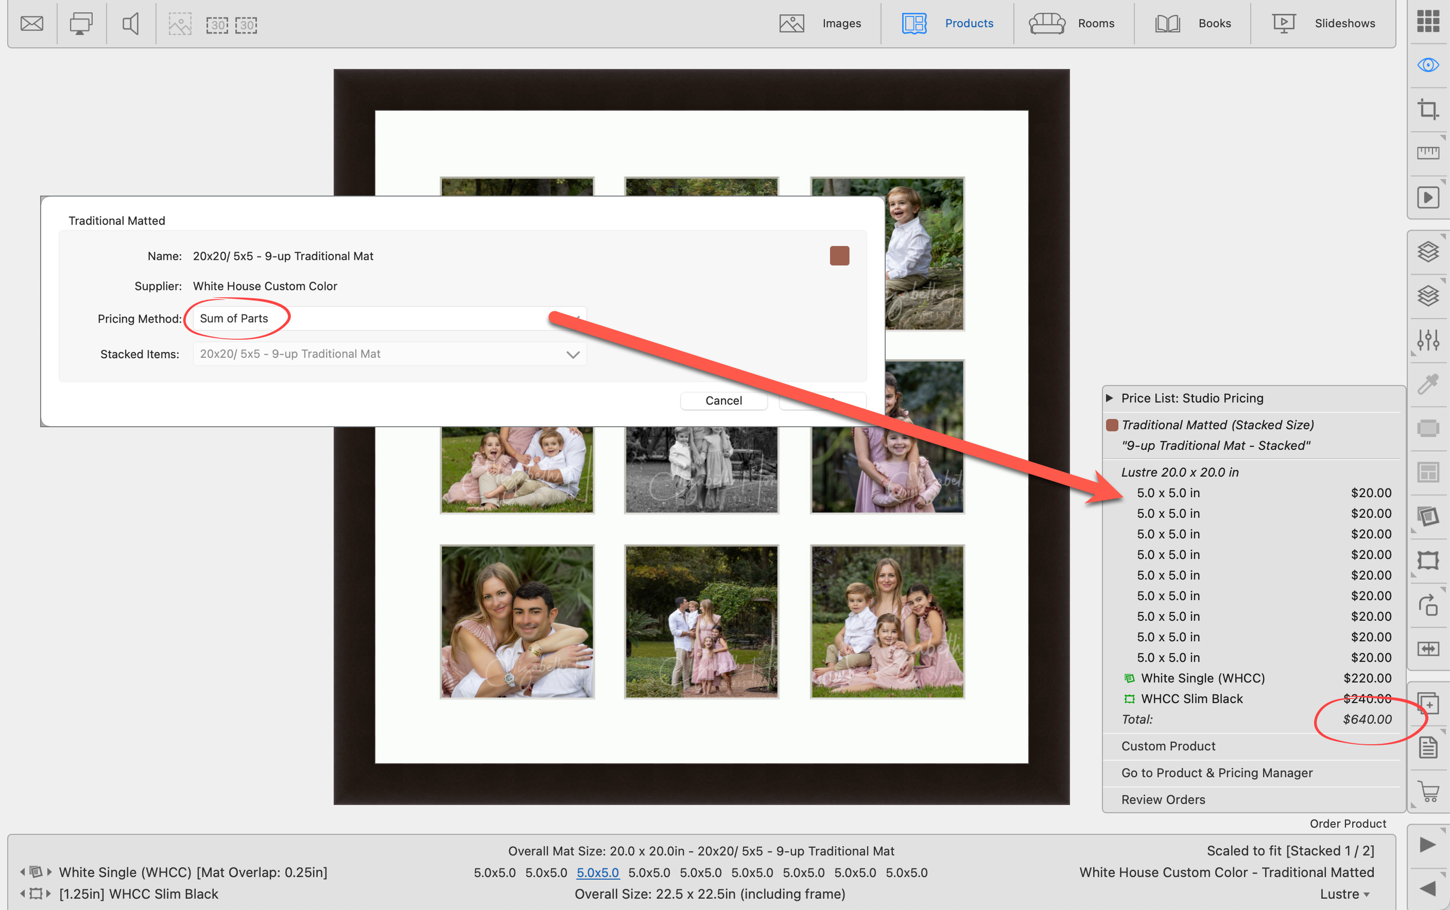This screenshot has width=1450, height=910.
Task: Click the envelope email icon
Action: point(32,24)
